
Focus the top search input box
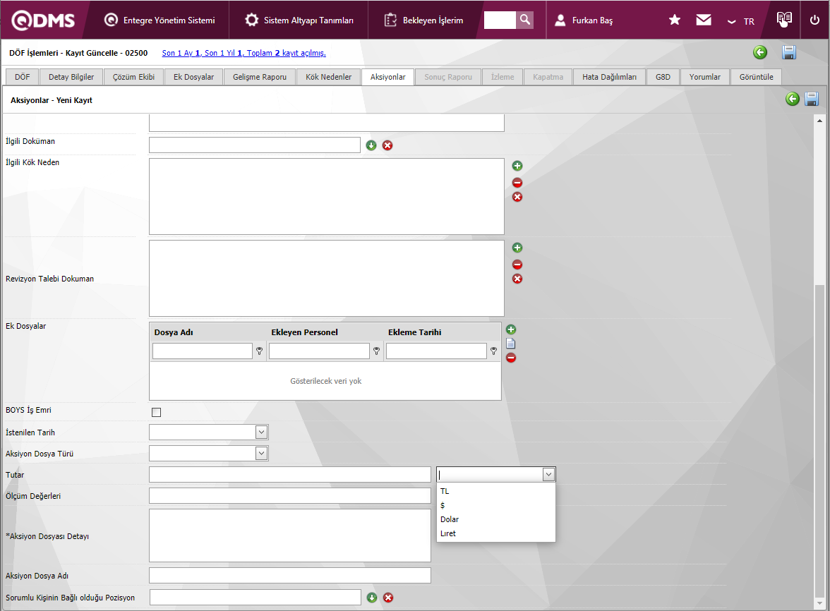[500, 20]
